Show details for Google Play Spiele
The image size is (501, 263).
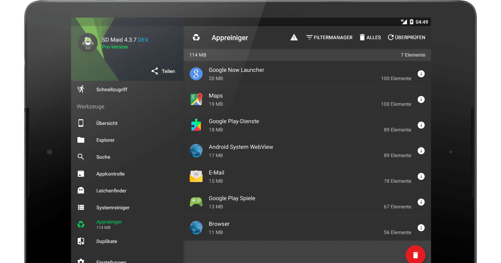[421, 202]
